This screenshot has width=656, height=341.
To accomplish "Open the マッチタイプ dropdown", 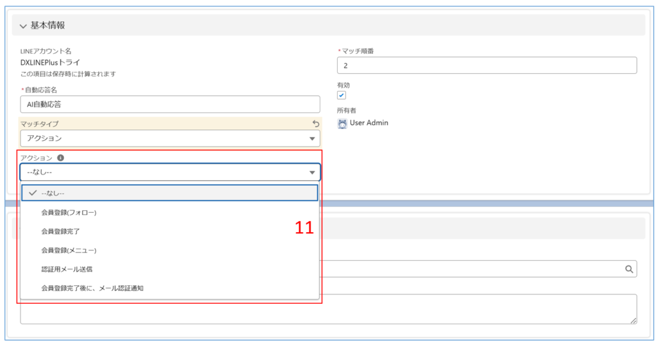I will pos(170,138).
